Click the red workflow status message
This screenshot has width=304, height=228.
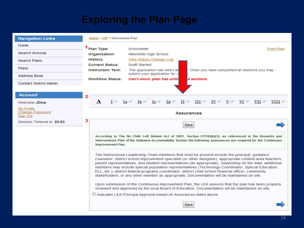(x=167, y=79)
